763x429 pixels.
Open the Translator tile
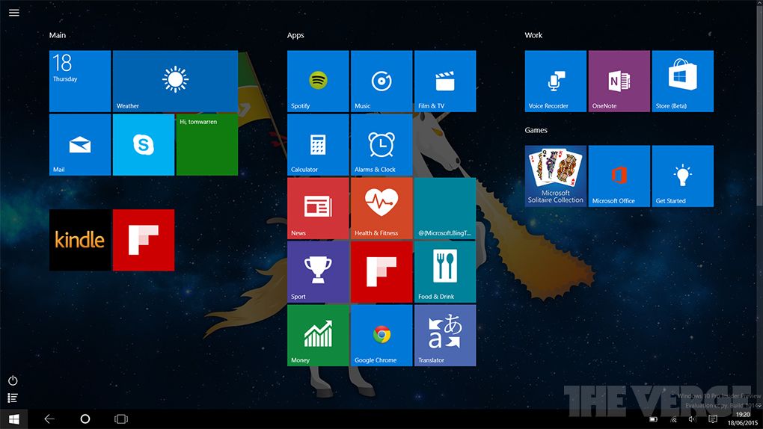445,335
